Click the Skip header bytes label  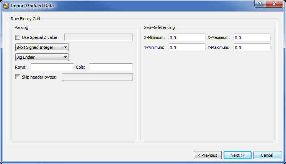point(39,77)
